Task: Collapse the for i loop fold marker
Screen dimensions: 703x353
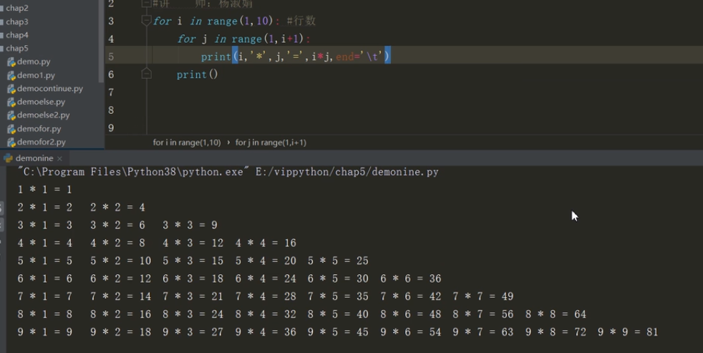Action: [x=146, y=21]
